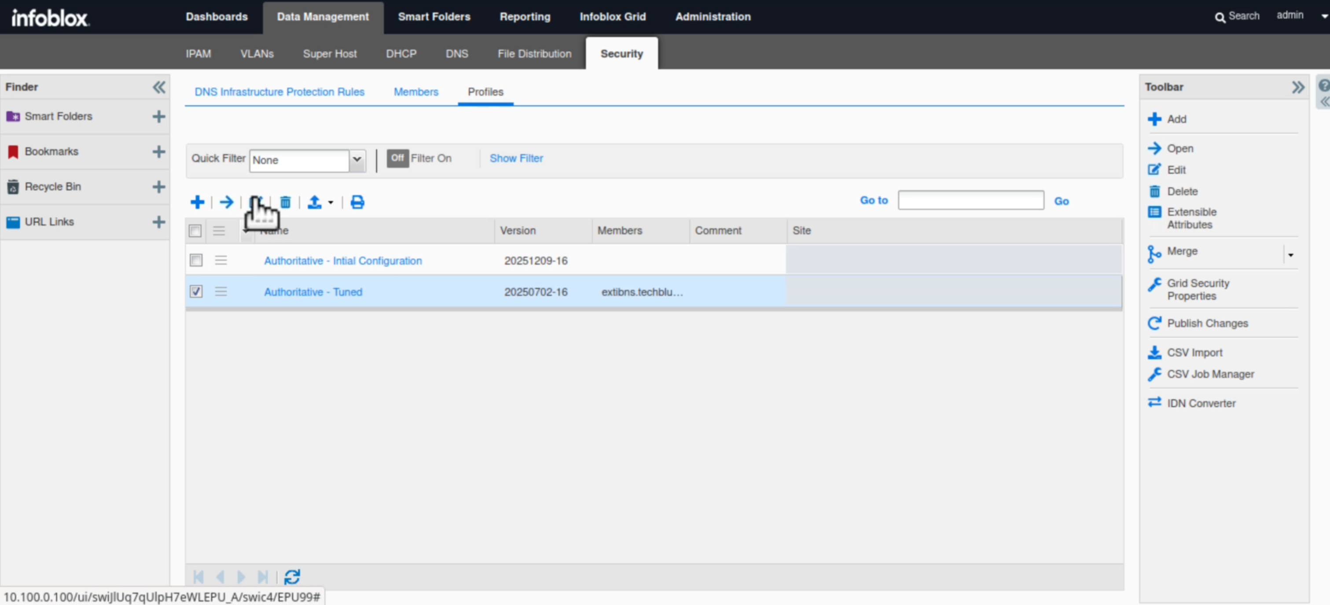This screenshot has width=1330, height=605.
Task: Switch to the IPAM sub-tab
Action: pos(198,54)
